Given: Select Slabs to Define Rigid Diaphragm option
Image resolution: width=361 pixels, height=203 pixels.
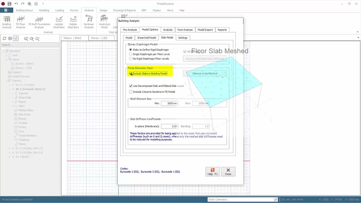Looking at the screenshot, I should coord(130,50).
